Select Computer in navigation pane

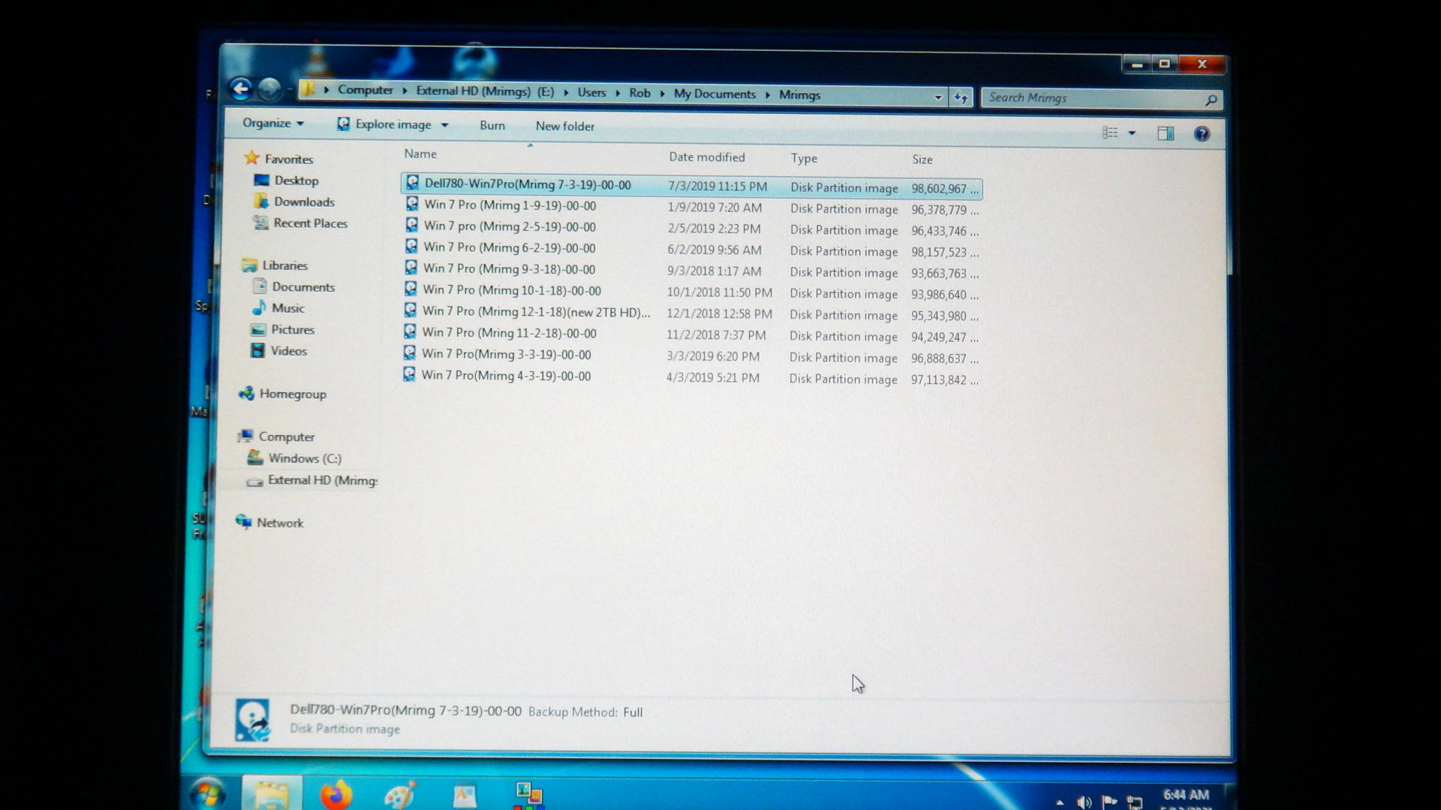286,436
